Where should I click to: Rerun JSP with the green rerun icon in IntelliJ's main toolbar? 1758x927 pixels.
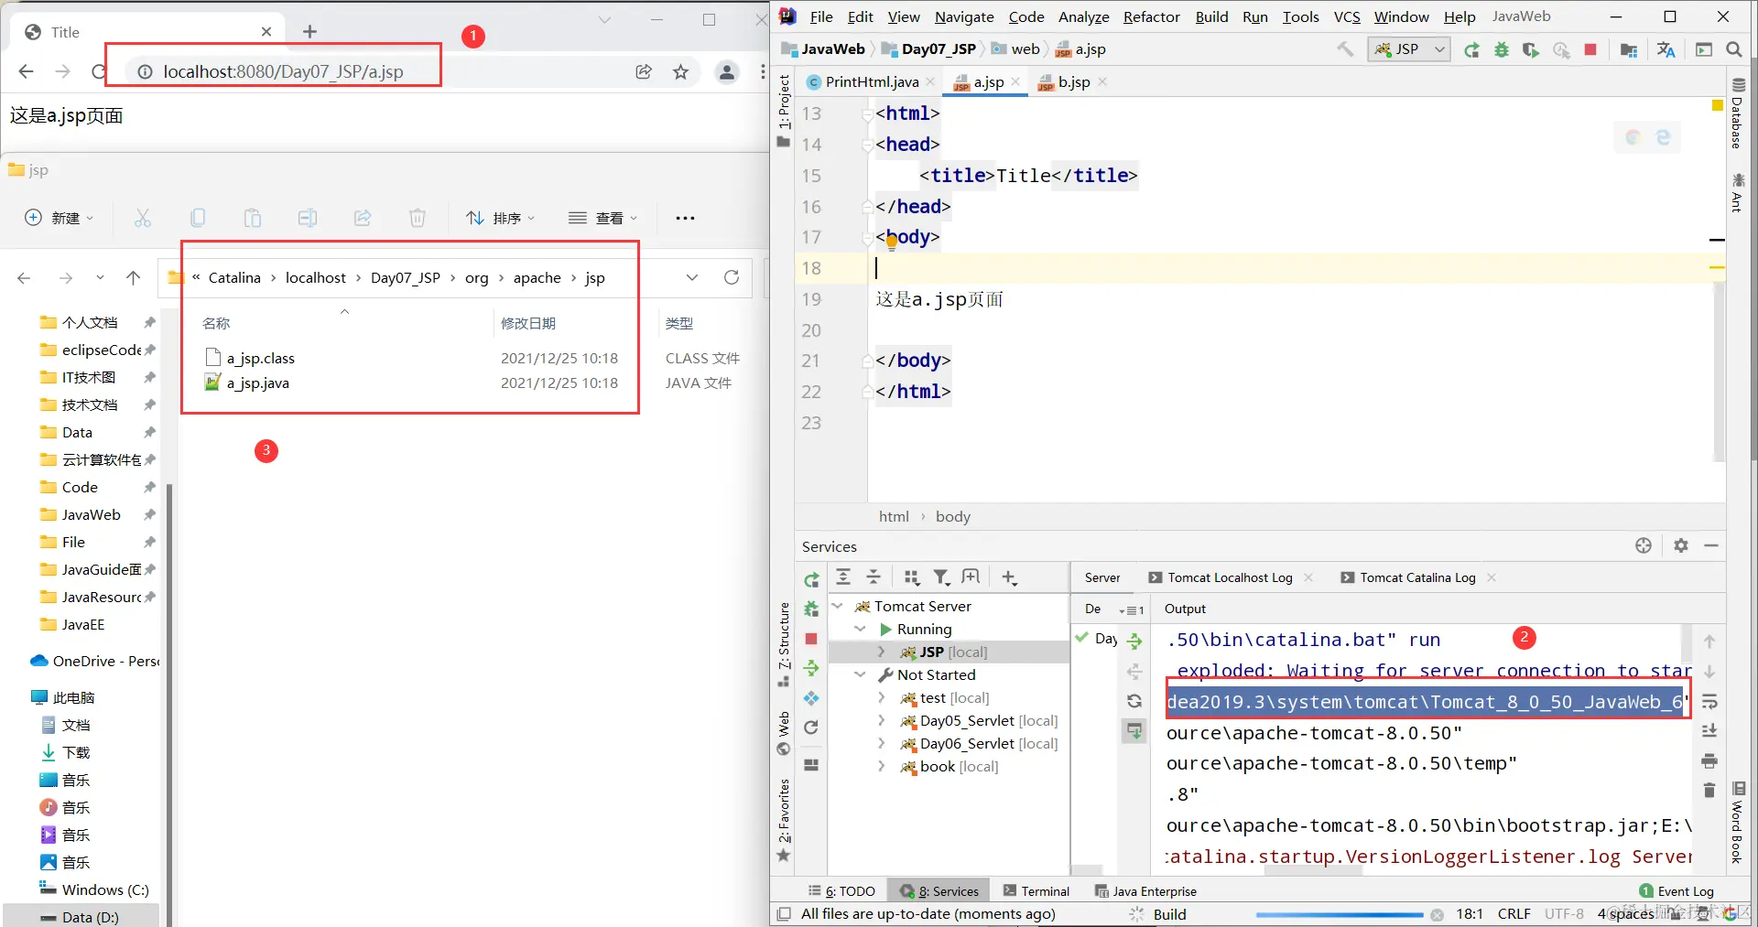tap(1471, 49)
